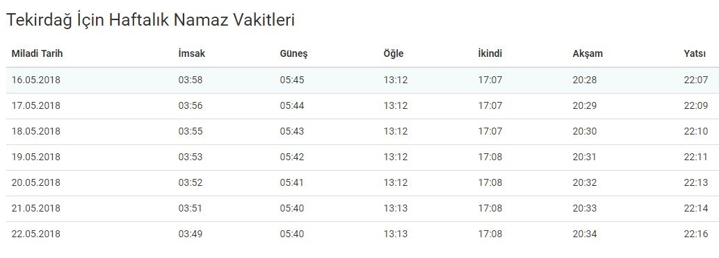
Task: Select the İmsak column header
Action: pyautogui.click(x=192, y=53)
